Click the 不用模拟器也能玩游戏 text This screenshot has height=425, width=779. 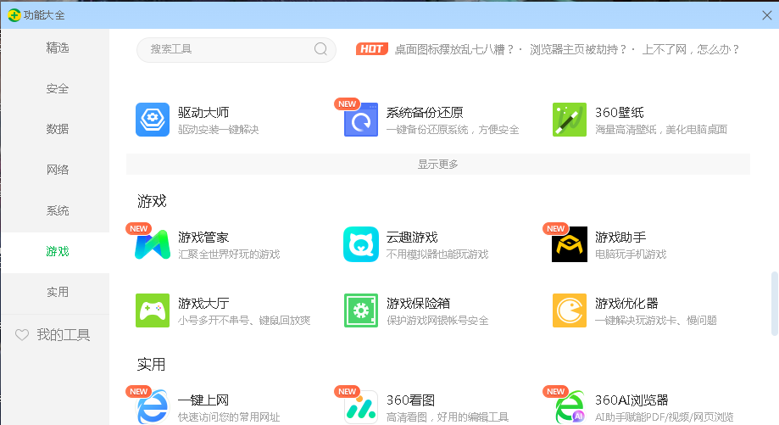[437, 254]
